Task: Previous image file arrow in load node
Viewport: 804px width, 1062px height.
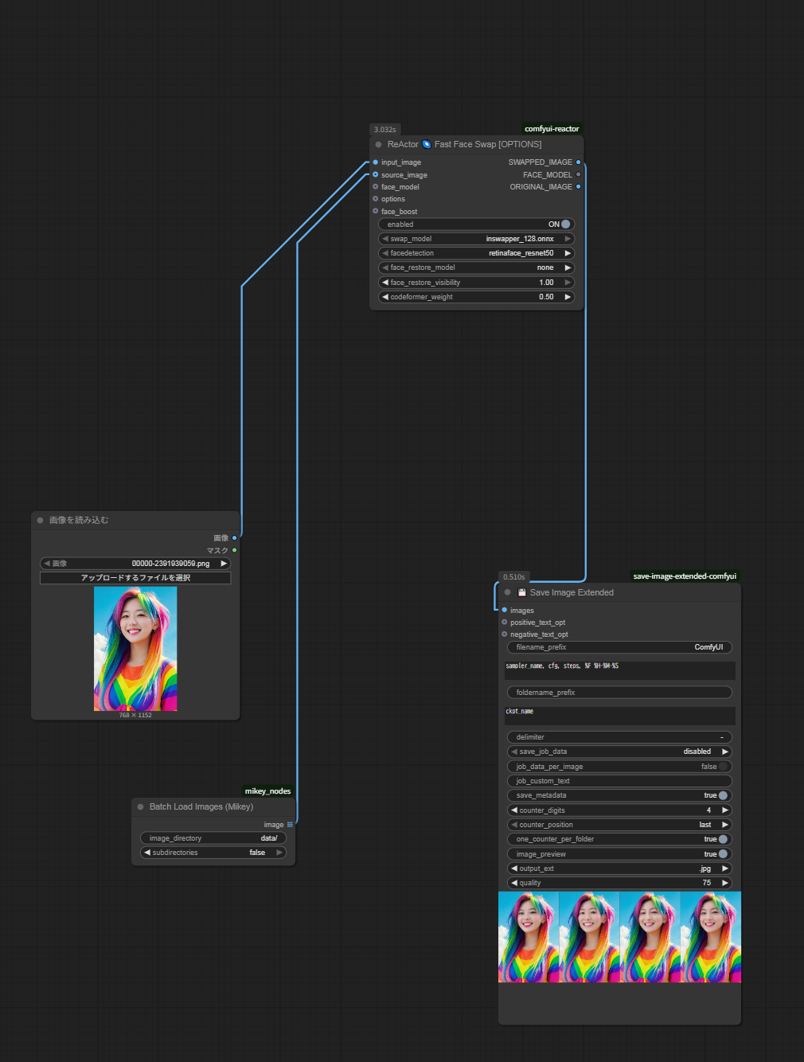Action: [47, 564]
